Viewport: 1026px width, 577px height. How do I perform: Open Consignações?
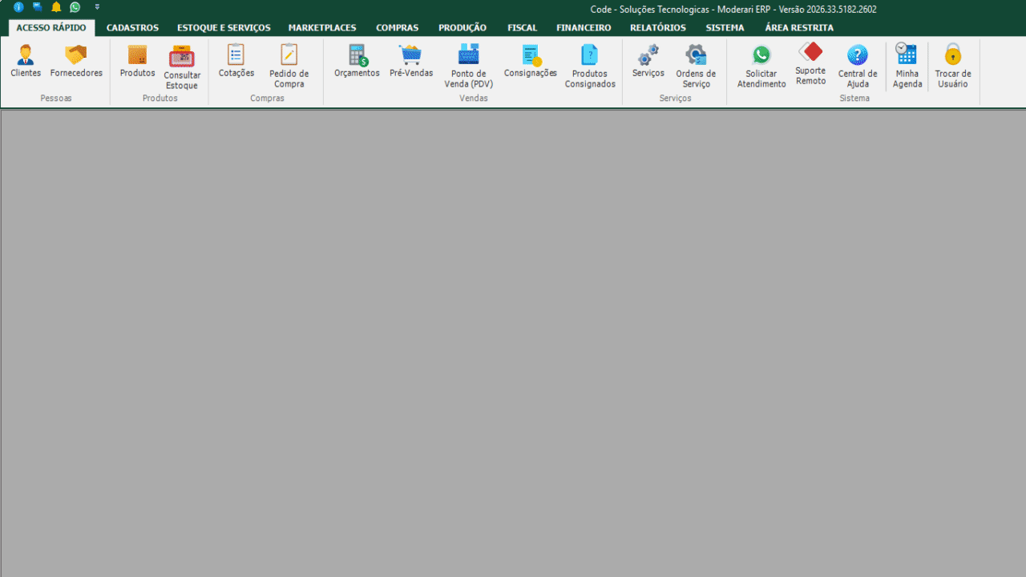[x=531, y=55]
